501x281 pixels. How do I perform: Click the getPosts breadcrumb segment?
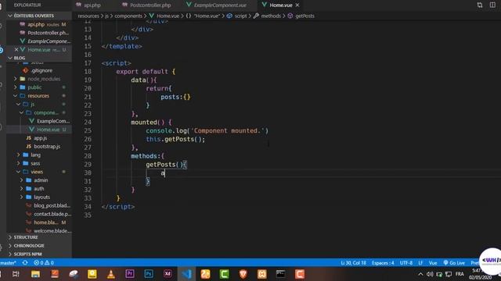pyautogui.click(x=305, y=16)
